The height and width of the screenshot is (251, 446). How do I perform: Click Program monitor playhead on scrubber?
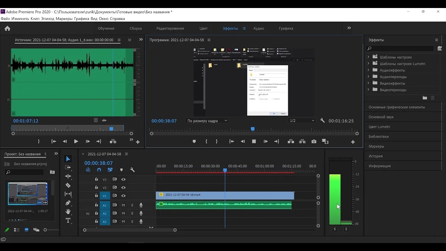tap(253, 129)
